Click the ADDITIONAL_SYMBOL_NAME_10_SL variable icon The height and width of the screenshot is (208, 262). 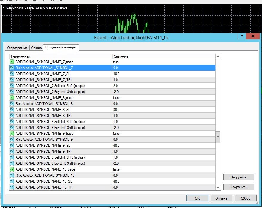[12, 181]
